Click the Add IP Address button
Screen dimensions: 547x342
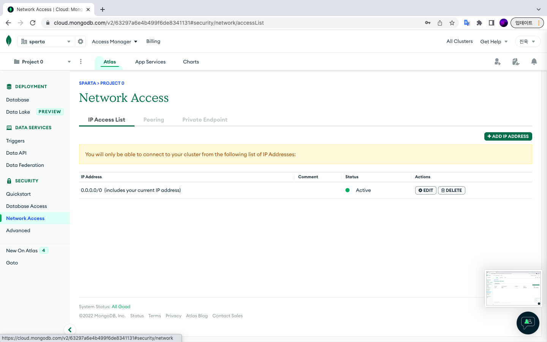pos(508,136)
